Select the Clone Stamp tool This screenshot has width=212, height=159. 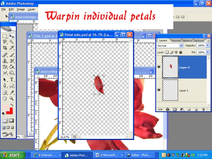5,61
